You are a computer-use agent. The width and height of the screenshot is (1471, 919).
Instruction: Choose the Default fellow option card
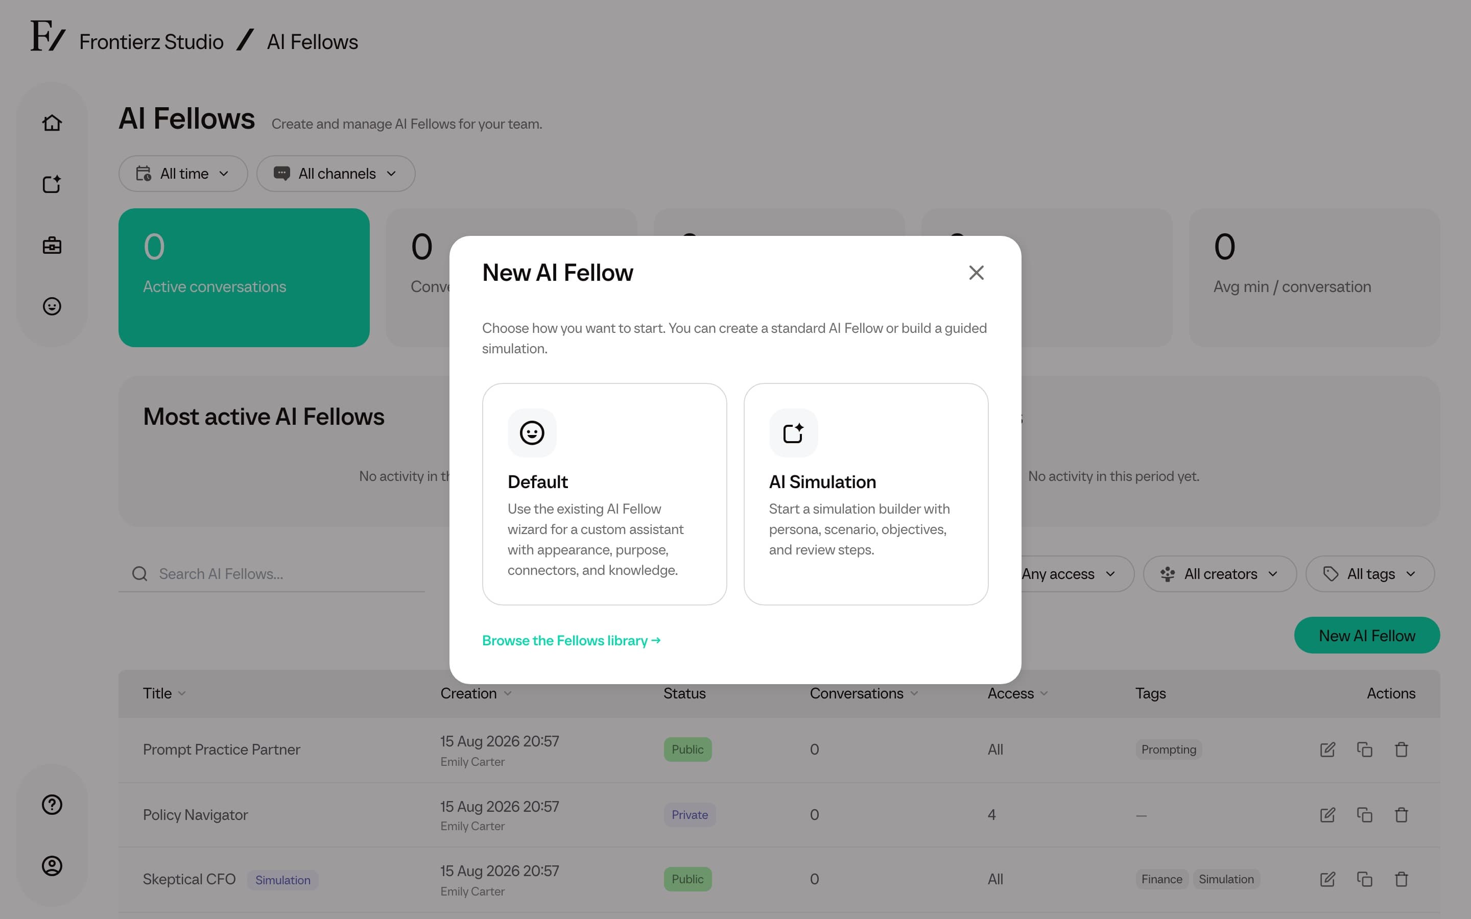point(604,494)
